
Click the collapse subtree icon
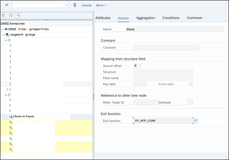pos(11,15)
